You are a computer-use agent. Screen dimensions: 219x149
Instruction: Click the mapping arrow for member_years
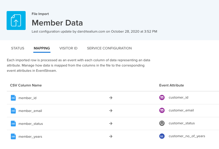tap(111, 136)
